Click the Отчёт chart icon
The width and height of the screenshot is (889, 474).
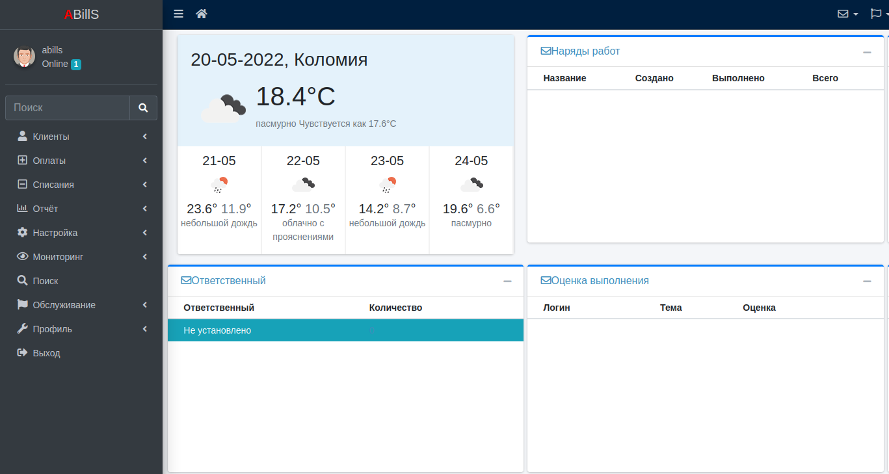coord(22,209)
